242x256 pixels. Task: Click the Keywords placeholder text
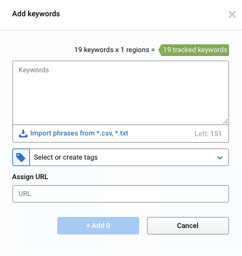[x=34, y=70]
